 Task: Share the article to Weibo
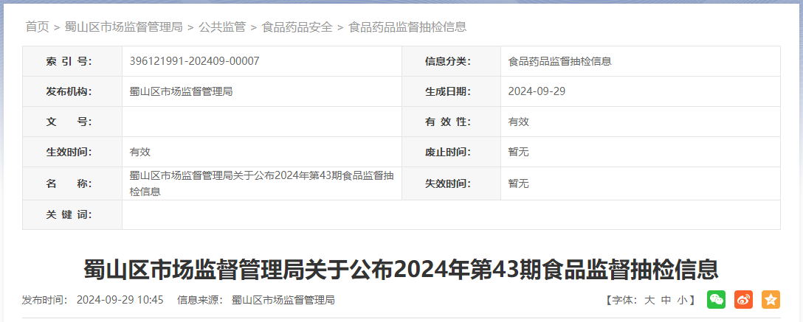coord(744,299)
